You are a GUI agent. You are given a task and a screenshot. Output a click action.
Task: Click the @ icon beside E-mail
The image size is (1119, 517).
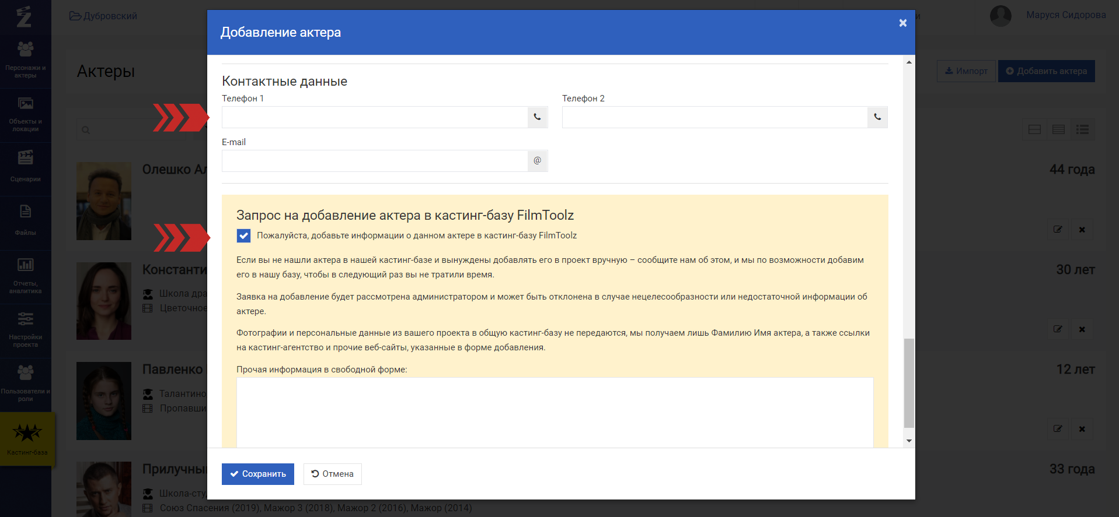pyautogui.click(x=538, y=161)
